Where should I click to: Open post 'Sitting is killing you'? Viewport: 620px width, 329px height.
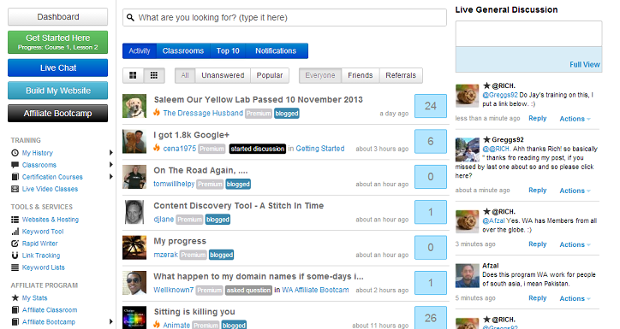tap(194, 312)
